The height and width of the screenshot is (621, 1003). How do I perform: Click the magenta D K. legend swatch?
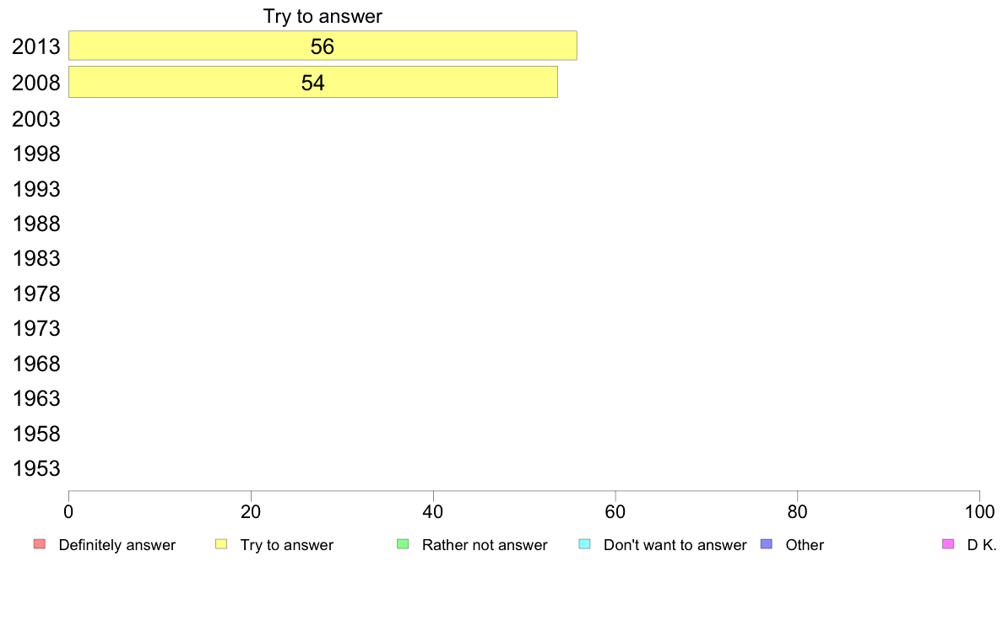tap(947, 544)
